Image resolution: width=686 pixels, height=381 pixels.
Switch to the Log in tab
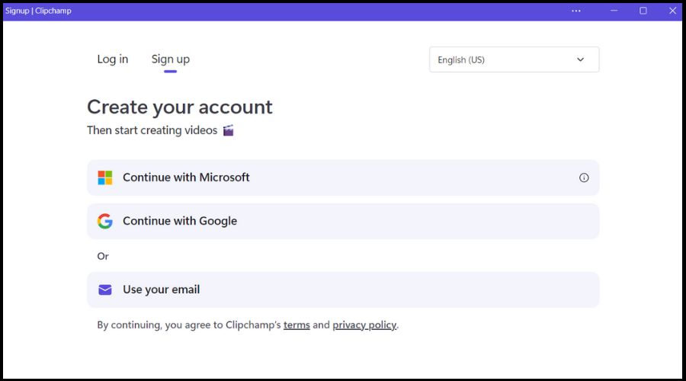(113, 59)
